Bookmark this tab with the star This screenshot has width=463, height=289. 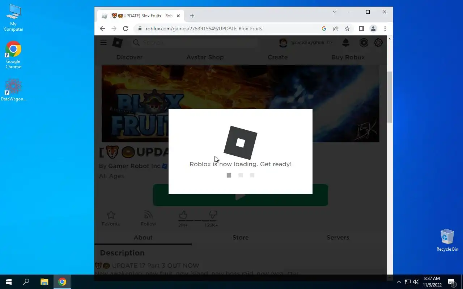(347, 29)
